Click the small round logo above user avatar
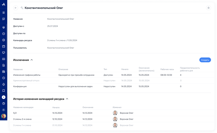The height and width of the screenshot is (133, 217). click(x=4, y=110)
